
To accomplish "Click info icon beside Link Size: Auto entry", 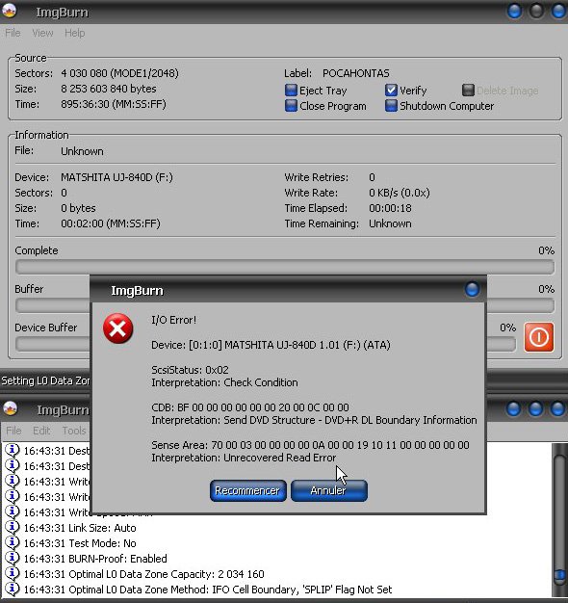I will click(13, 527).
